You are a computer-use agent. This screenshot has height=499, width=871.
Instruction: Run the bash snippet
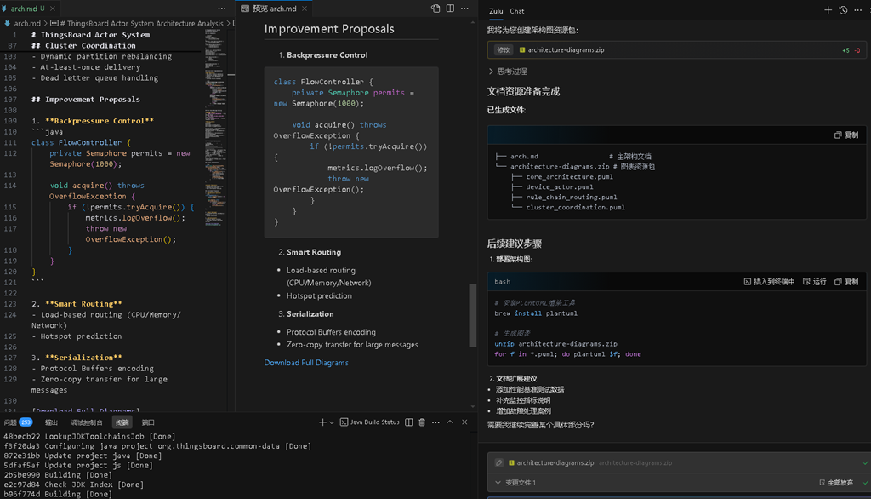tap(814, 282)
